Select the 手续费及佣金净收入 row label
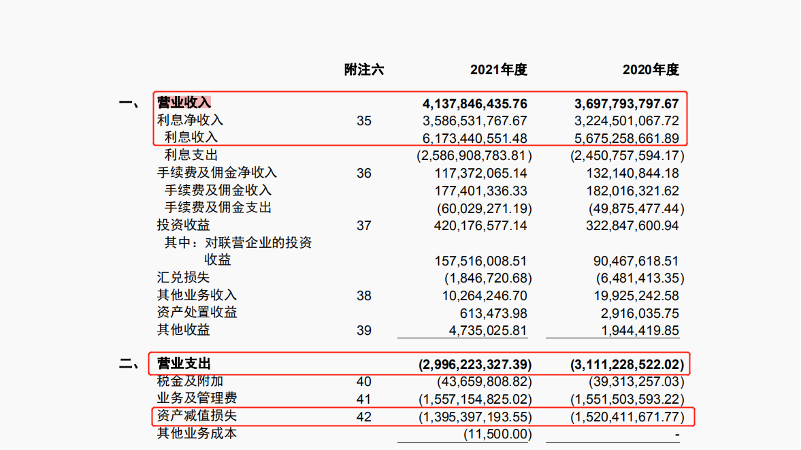801x450 pixels. 216,173
